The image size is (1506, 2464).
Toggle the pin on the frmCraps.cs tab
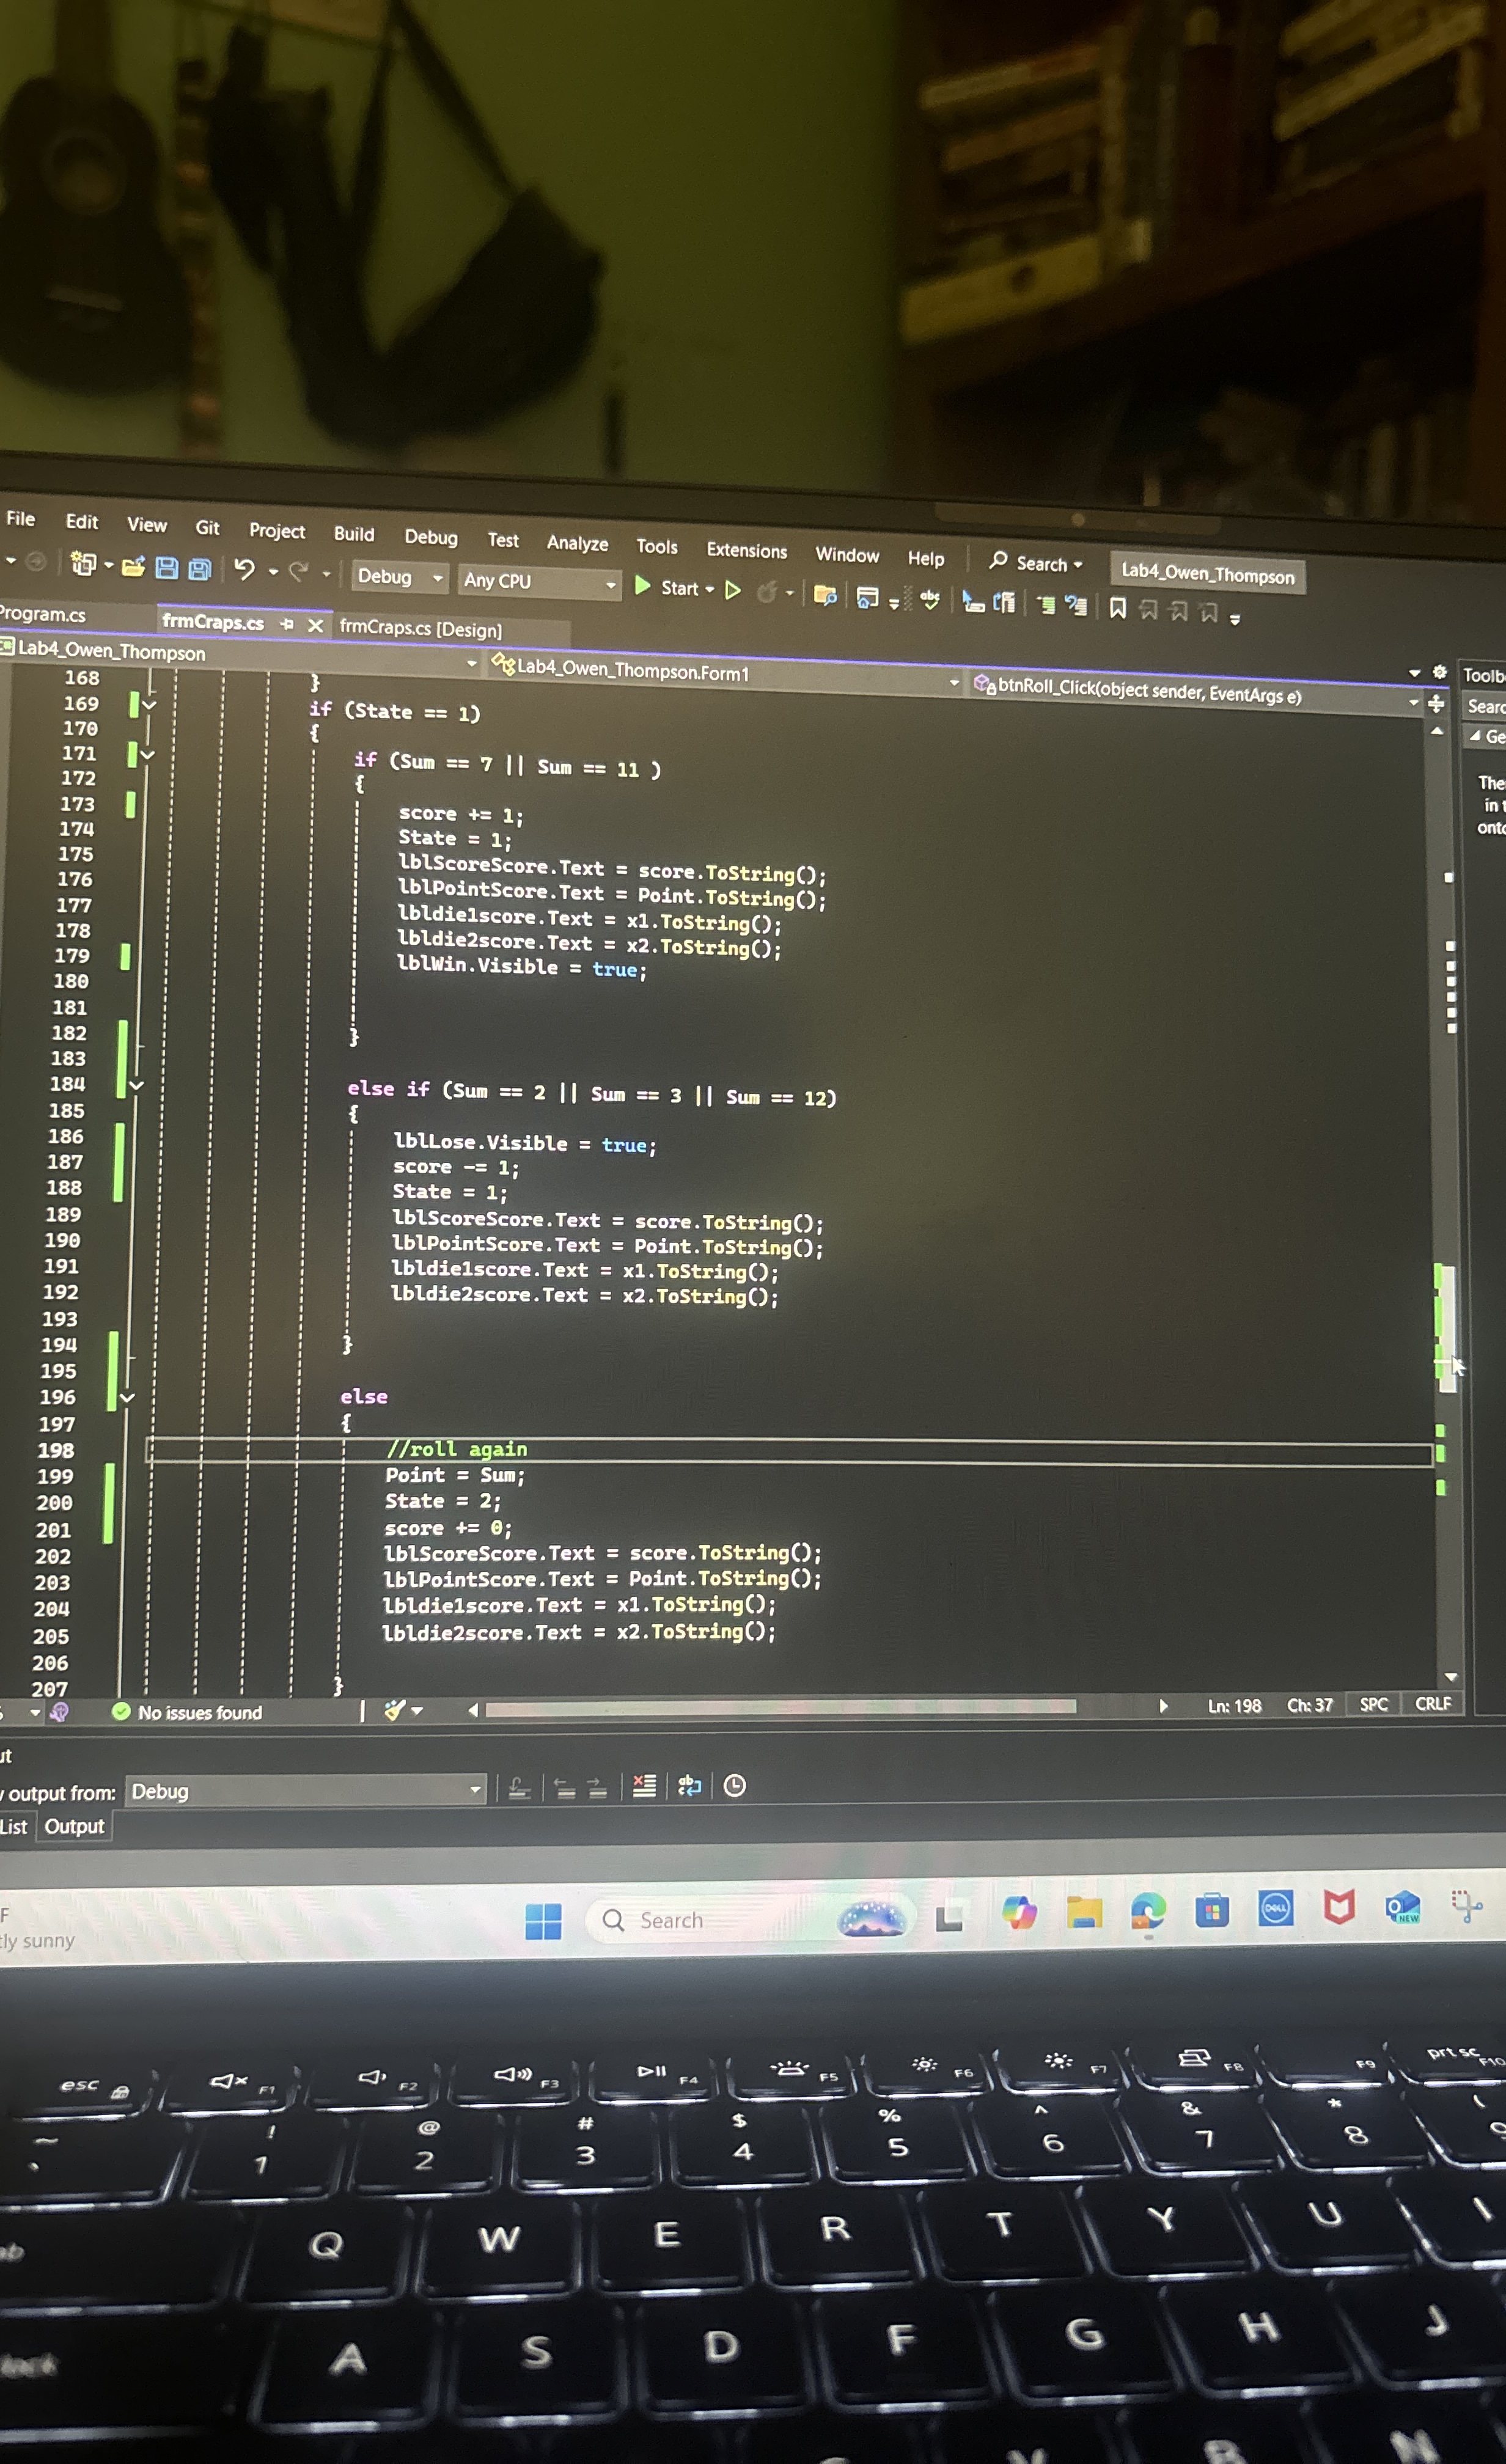pos(287,624)
